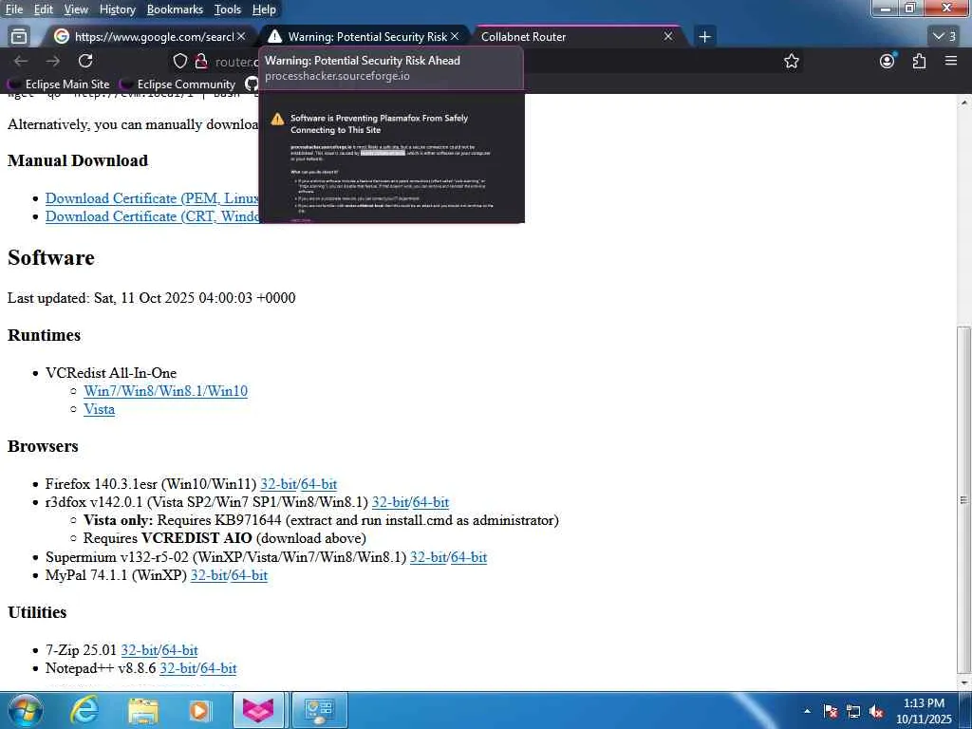The width and height of the screenshot is (972, 729).
Task: Download VCRedist for Vista
Action: (x=99, y=409)
